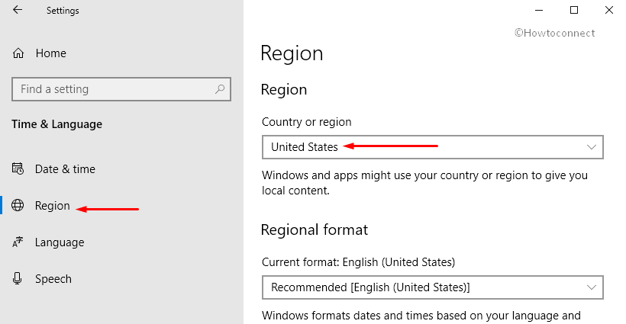
Task: Select the Region sidebar item
Action: (x=53, y=206)
